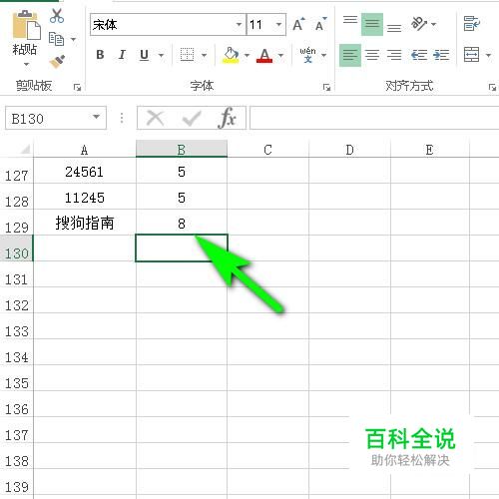Click cell containing 11245
Screen dimensions: 499x499
[85, 198]
